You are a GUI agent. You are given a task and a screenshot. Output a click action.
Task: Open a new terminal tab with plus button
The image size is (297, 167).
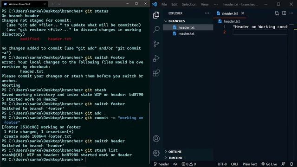coord(52,4)
